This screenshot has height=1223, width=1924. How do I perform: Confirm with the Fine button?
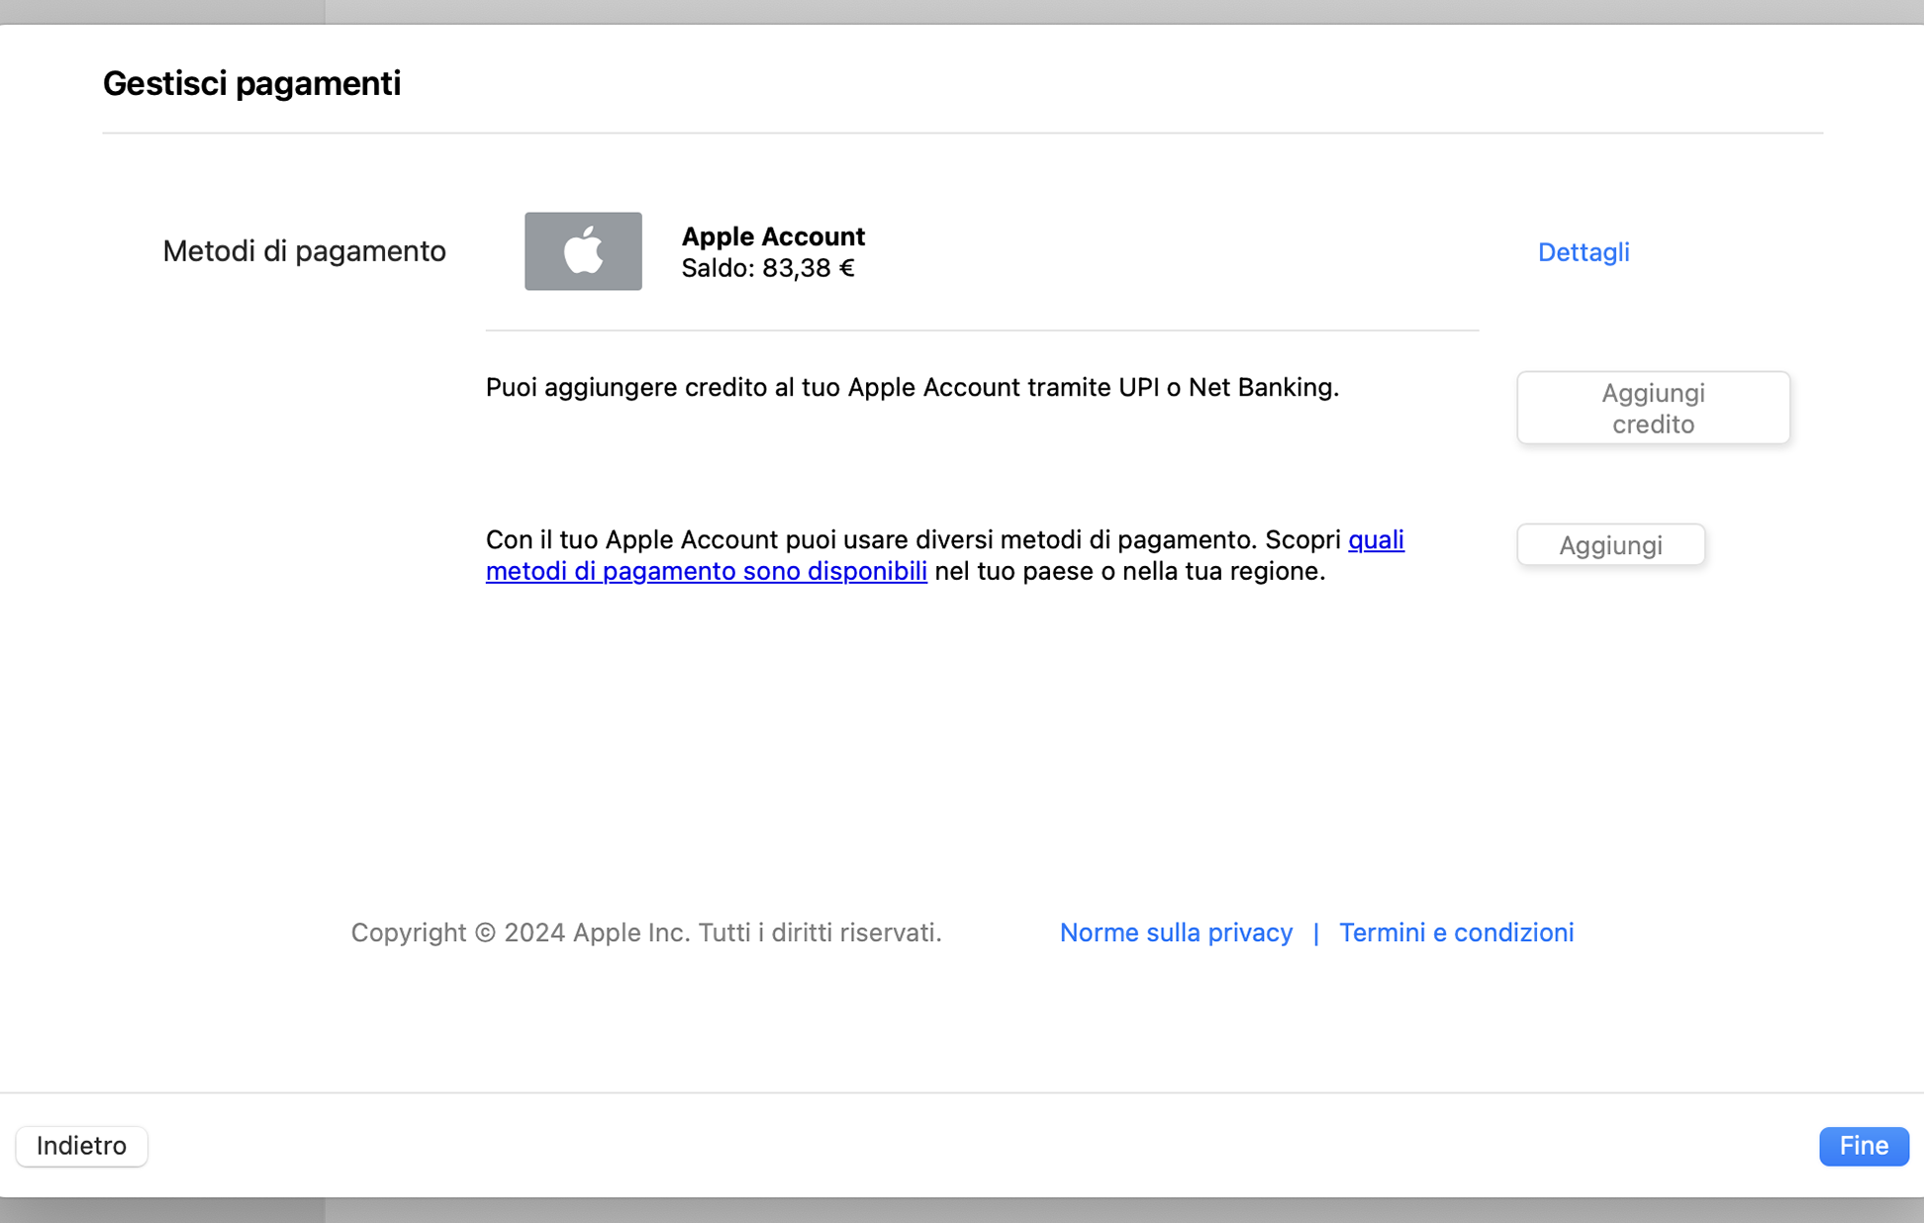[x=1864, y=1146]
